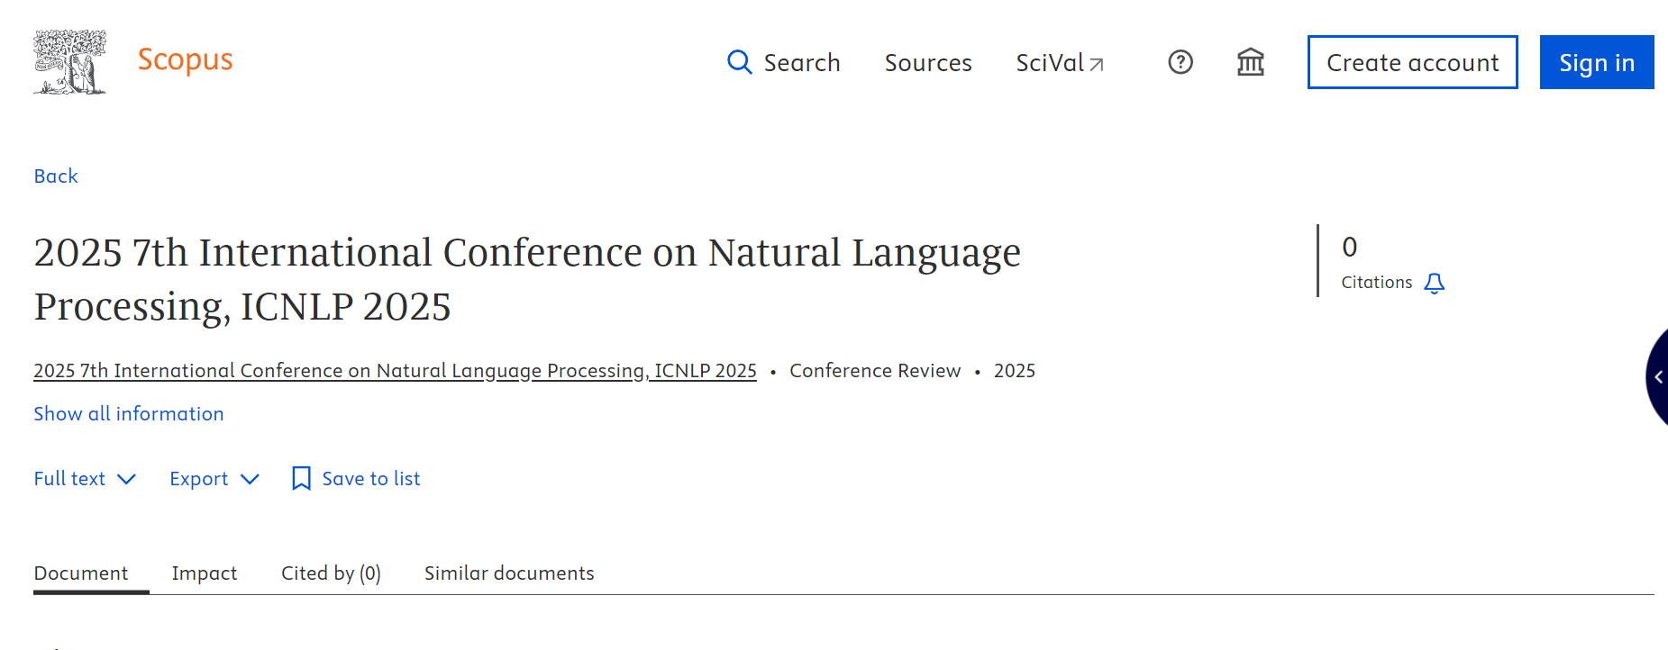The width and height of the screenshot is (1668, 650).
Task: Open Sources in the top navigation
Action: pyautogui.click(x=928, y=63)
